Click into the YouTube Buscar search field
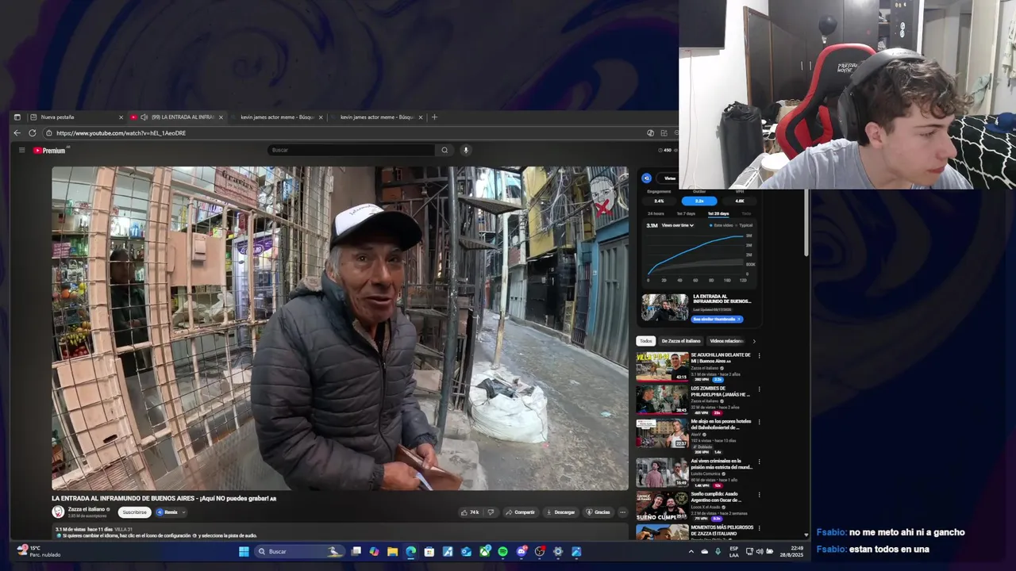This screenshot has width=1016, height=571. [352, 150]
